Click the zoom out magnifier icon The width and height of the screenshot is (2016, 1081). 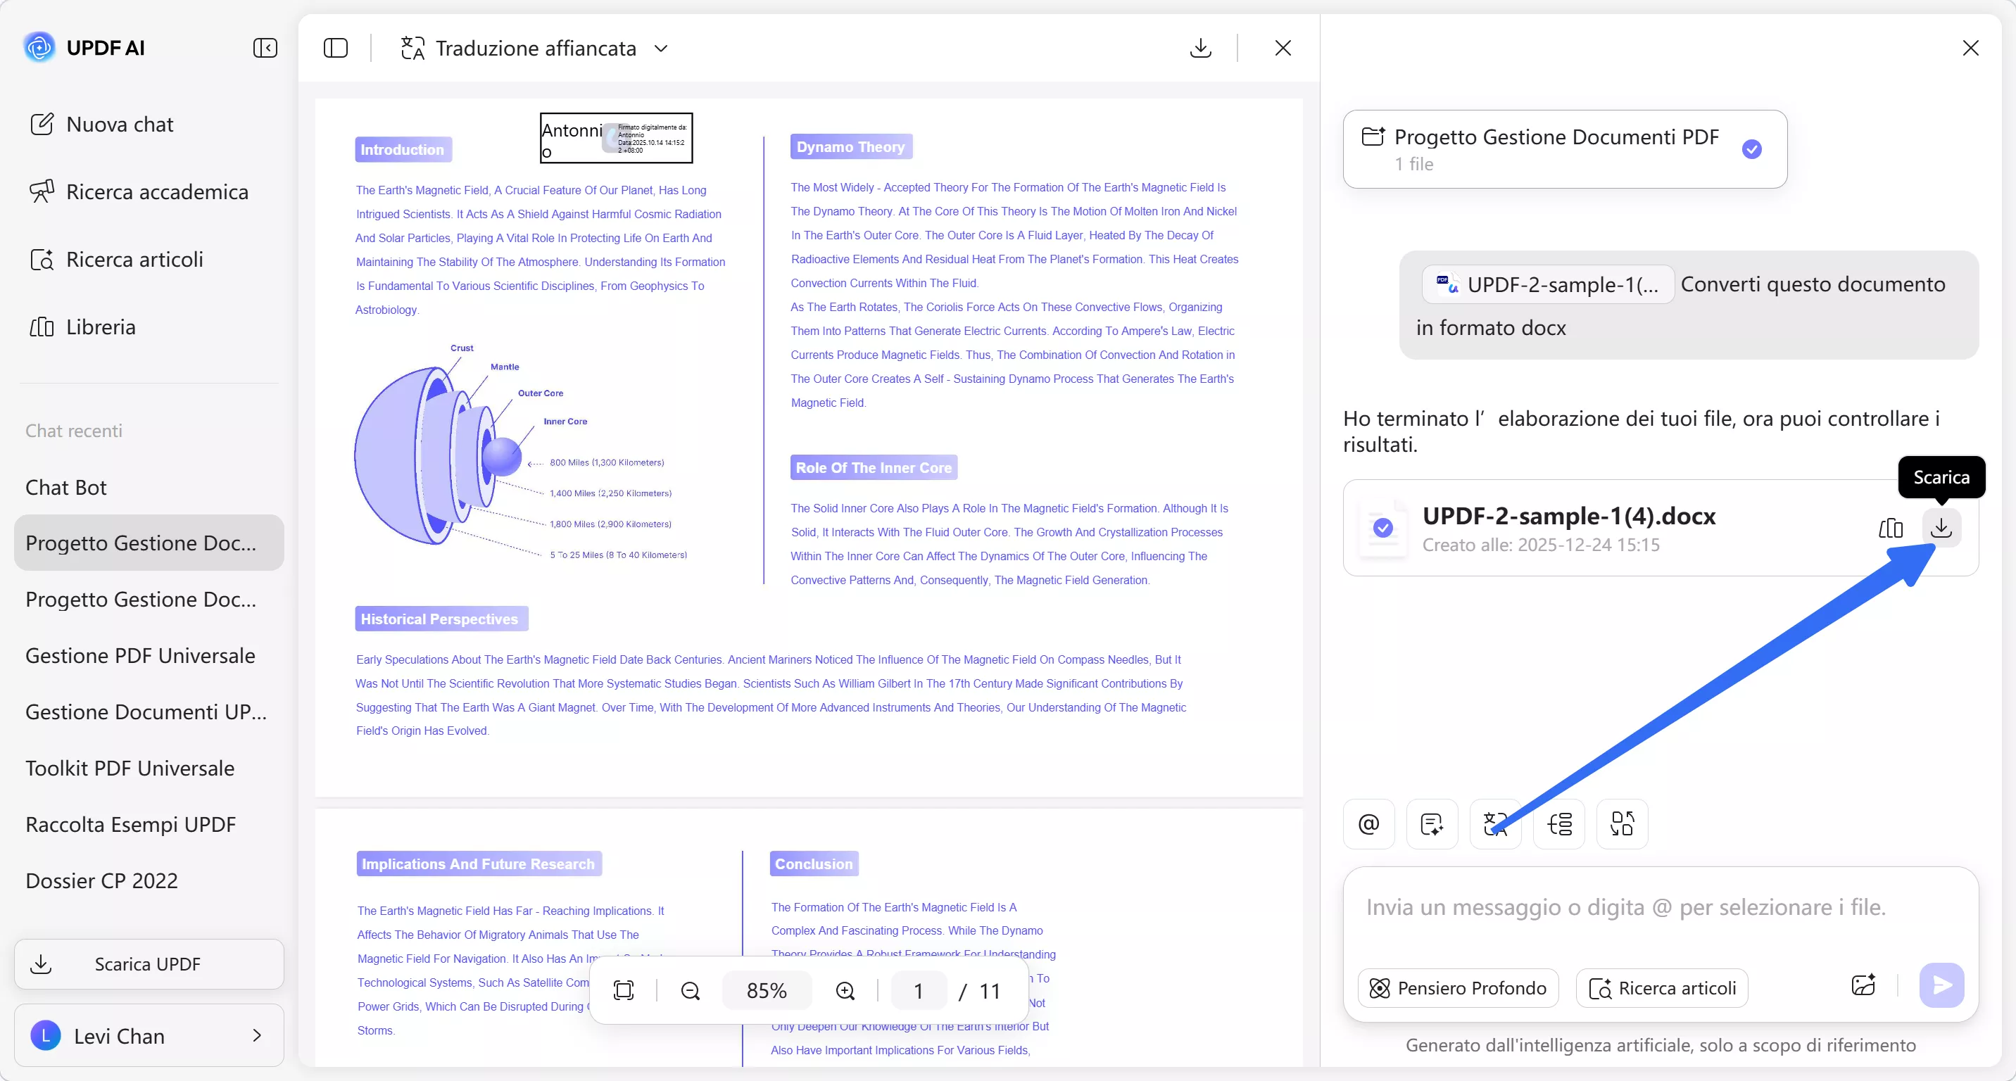(x=691, y=991)
